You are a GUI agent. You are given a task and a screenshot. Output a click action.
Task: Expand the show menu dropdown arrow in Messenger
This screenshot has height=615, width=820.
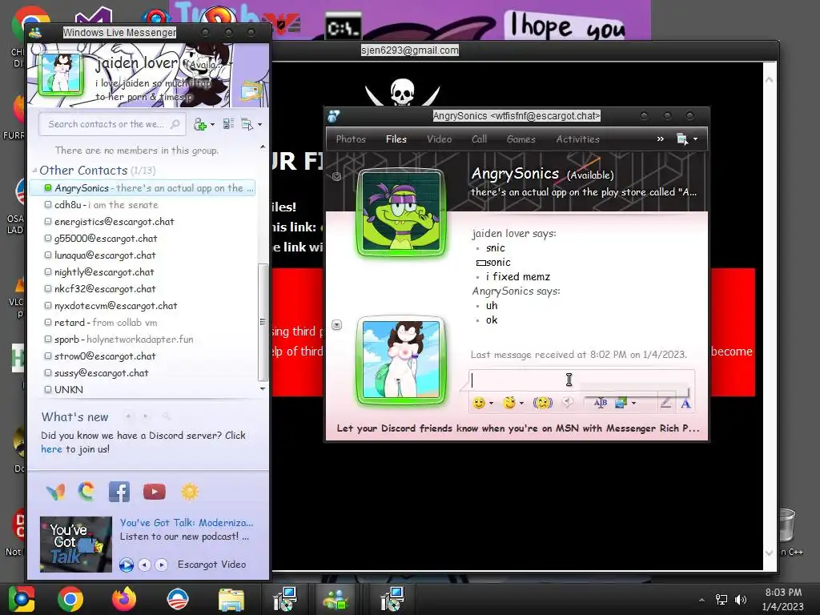260,125
